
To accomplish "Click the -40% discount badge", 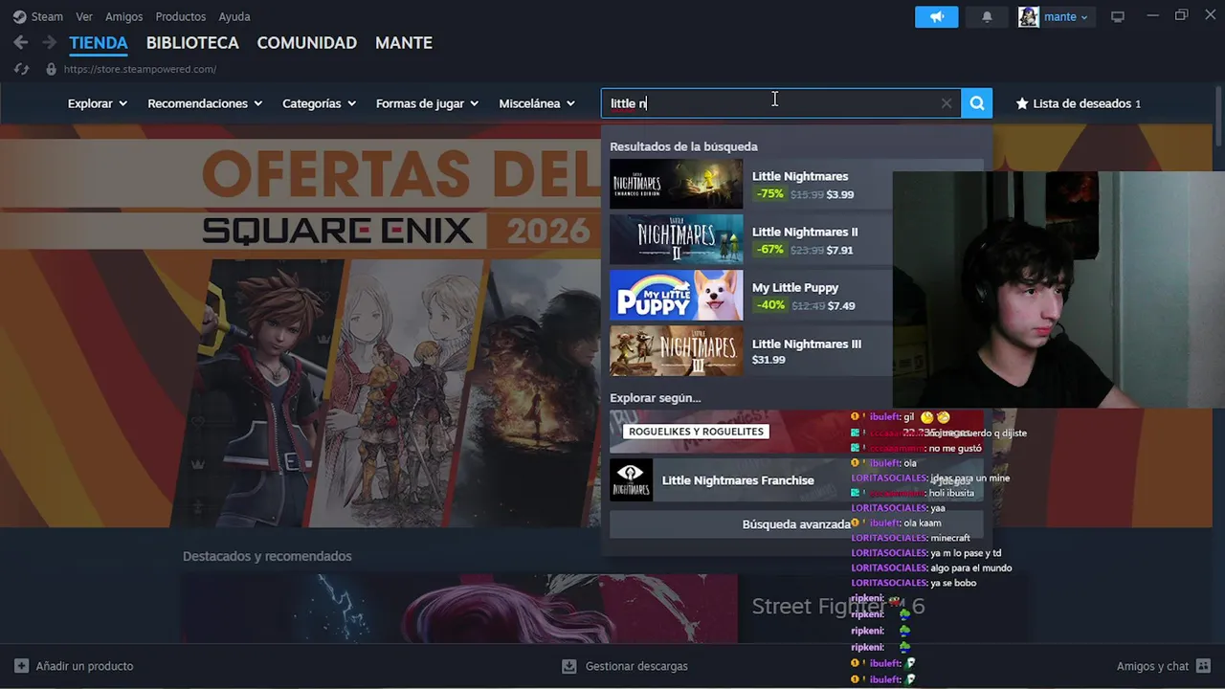I will [769, 305].
